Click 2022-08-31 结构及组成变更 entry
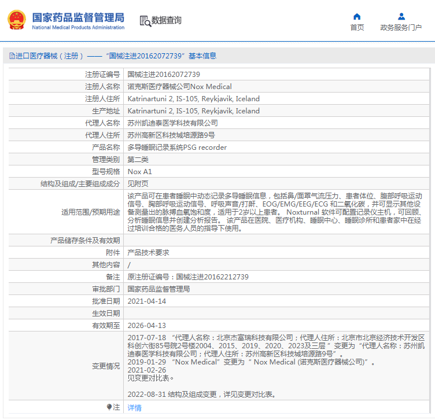 (x=202, y=394)
